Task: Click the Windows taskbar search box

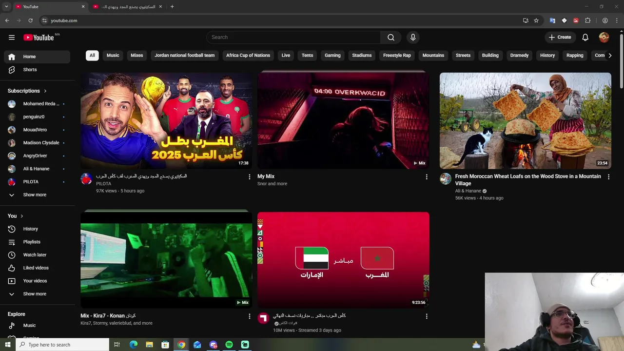Action: point(62,345)
